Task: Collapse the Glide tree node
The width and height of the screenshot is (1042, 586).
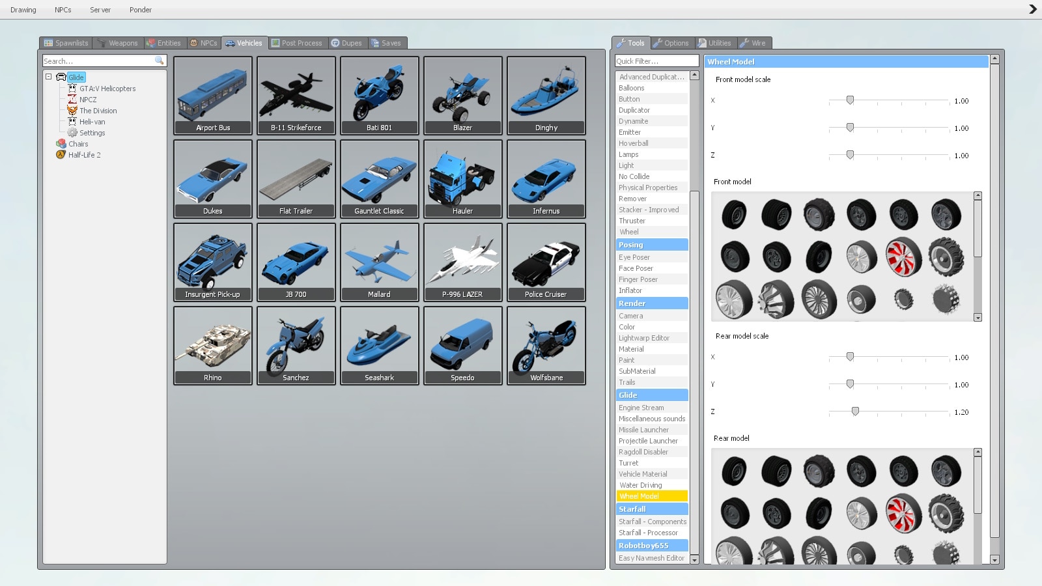Action: click(48, 77)
